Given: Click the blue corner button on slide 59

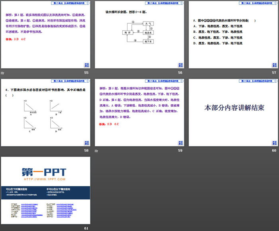Looking at the screenshot, I should (x=179, y=143).
